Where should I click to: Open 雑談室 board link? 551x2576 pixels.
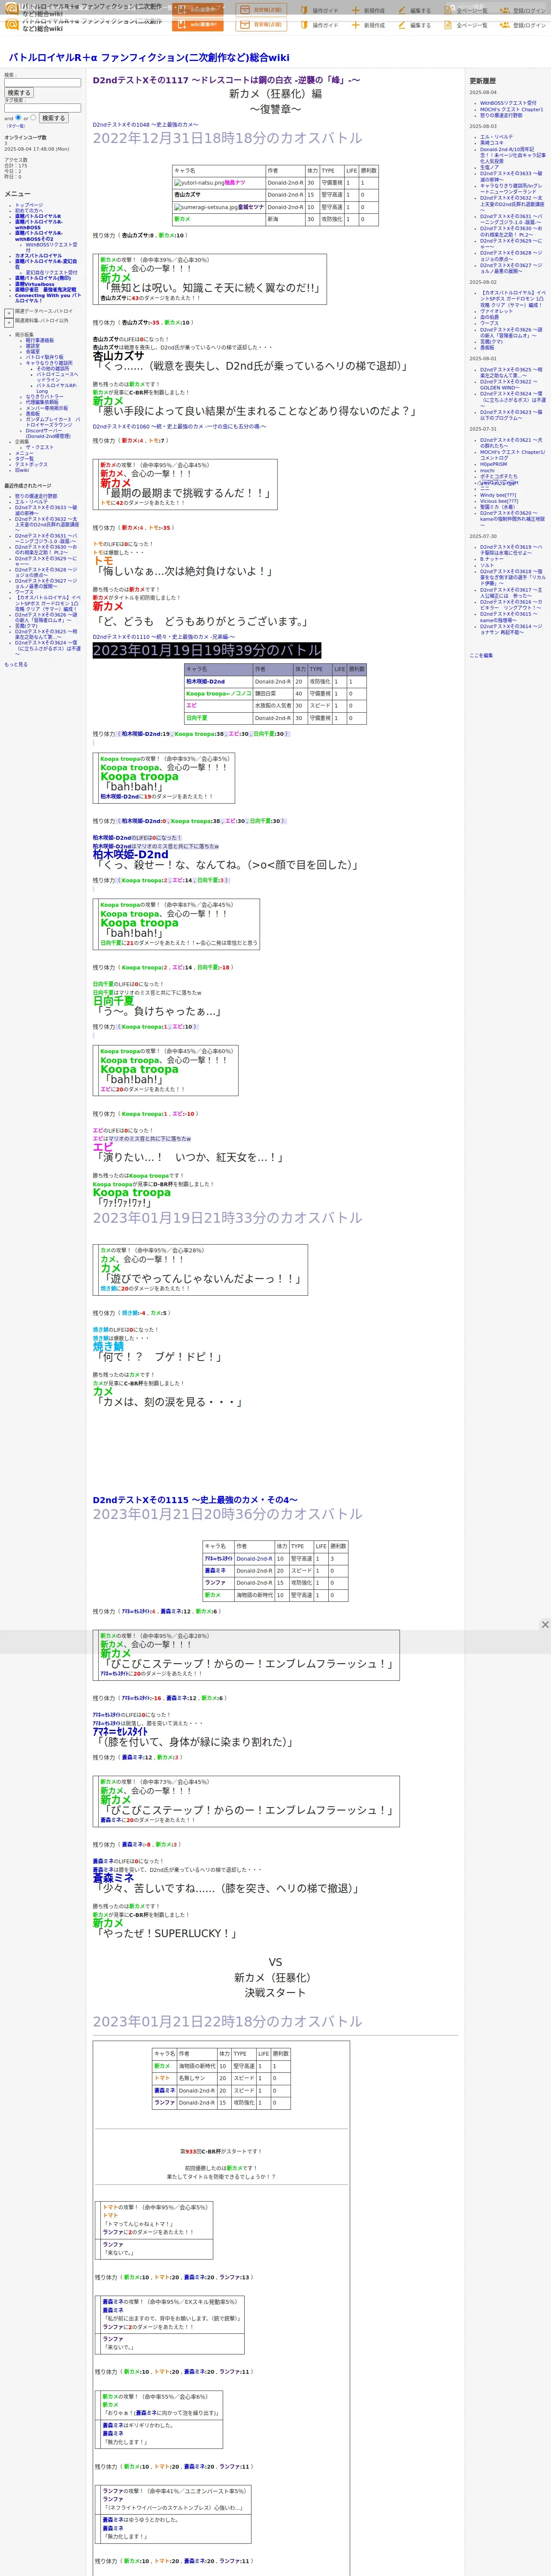pos(33,346)
